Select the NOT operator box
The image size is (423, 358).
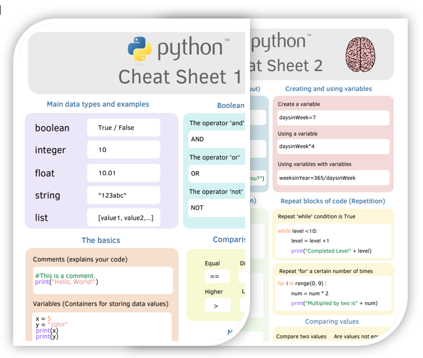(x=216, y=208)
